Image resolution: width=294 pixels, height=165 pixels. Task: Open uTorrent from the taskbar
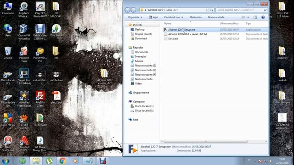click(x=49, y=161)
